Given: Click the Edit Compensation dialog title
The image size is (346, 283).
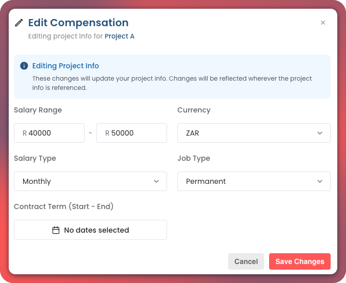Looking at the screenshot, I should click(x=78, y=23).
